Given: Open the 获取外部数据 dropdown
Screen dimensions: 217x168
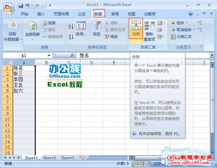Looking at the screenshot, I should pos(13,31).
